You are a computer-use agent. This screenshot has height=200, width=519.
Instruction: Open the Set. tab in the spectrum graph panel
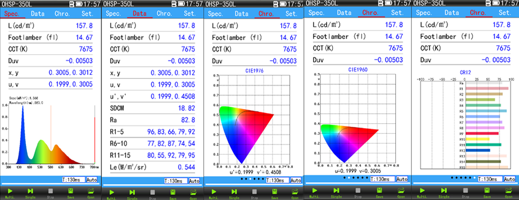88,13
